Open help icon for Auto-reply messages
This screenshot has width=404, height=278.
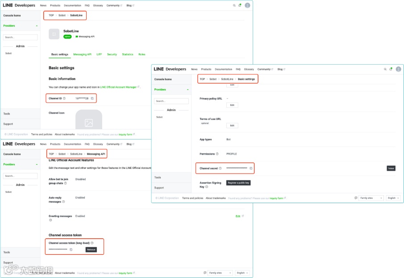[63, 202]
